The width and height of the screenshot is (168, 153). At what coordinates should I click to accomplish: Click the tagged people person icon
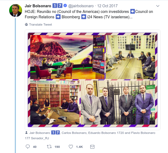pos(26,133)
